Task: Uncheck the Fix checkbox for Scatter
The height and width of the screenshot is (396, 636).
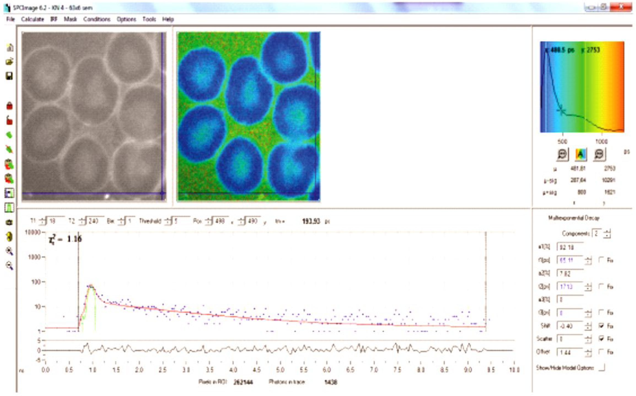Action: tap(601, 339)
